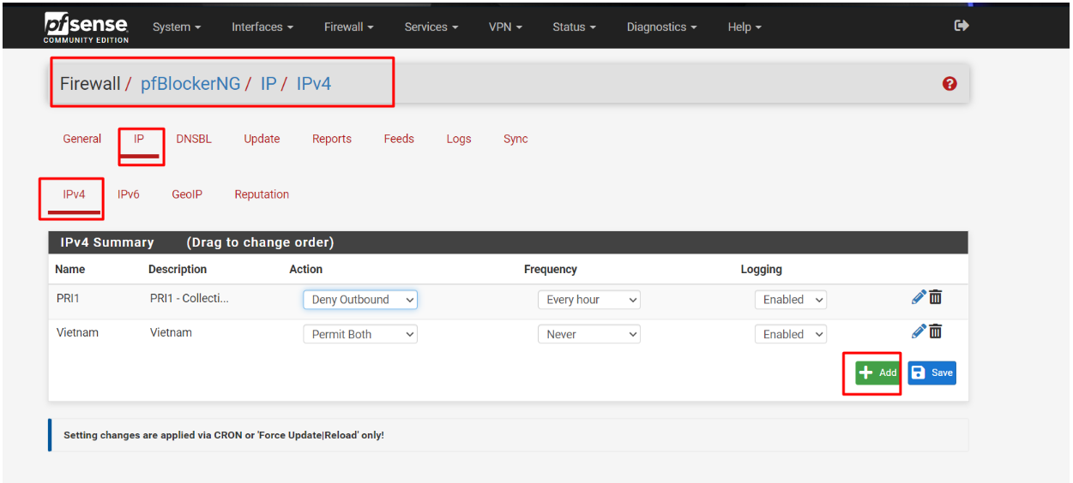Open the Feeds tab
Viewport: 1073px width, 483px height.
coord(399,139)
